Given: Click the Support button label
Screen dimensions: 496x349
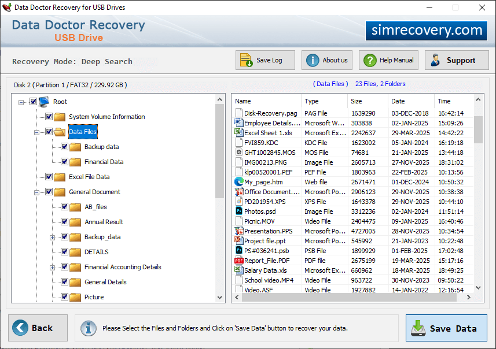Looking at the screenshot, I should click(461, 60).
